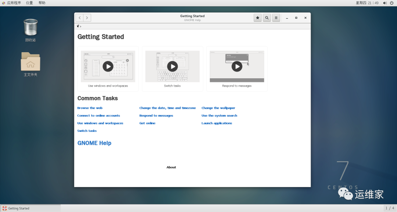397x212 pixels.
Task: Open Change the date, time and timezone
Action: click(168, 108)
